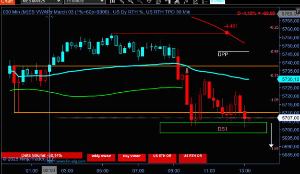Click the 11:00 time axis label
The width and height of the screenshot is (300, 174).
point(209,171)
